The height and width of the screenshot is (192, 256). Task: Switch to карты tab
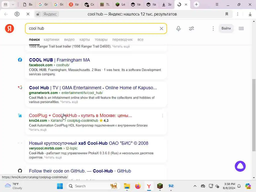84,39
